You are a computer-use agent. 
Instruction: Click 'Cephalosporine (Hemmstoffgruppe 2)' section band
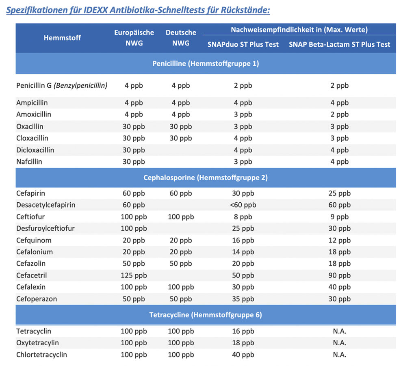[x=206, y=178]
